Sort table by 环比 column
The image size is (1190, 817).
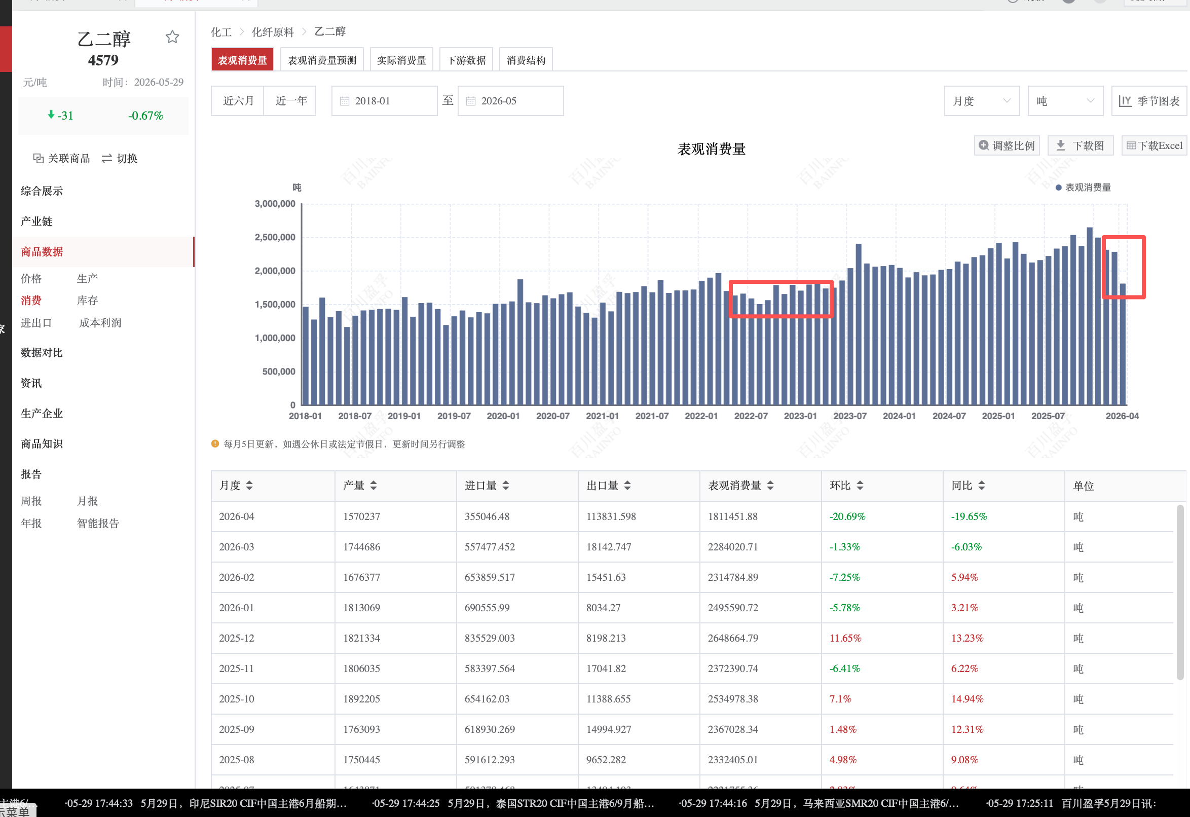(860, 486)
